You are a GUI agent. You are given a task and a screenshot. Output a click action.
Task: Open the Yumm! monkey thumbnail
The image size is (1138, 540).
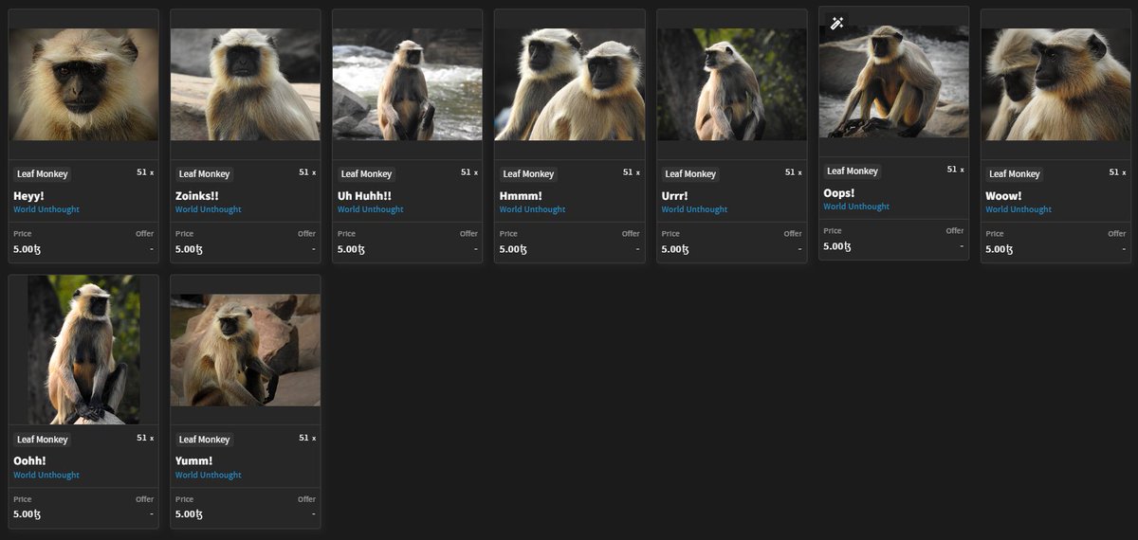(246, 350)
